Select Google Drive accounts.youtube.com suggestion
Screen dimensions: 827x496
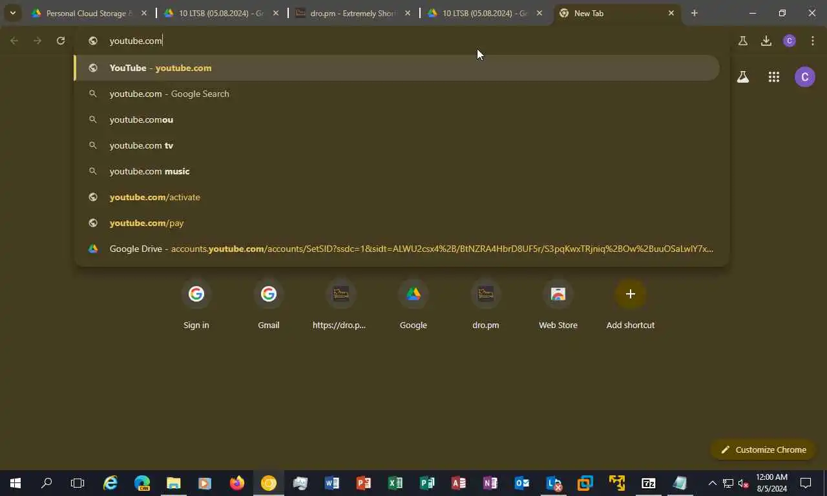tap(397, 249)
